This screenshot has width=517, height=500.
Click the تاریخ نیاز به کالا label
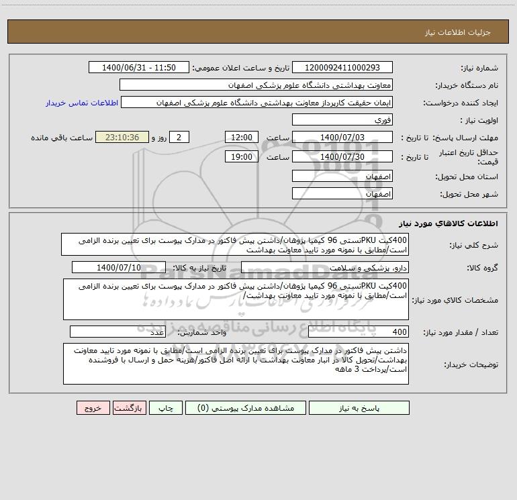click(199, 268)
